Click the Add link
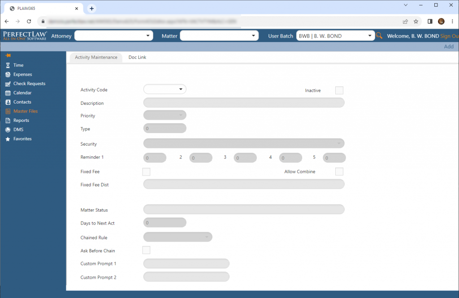Screen dimensions: 459x298 (x=449, y=47)
